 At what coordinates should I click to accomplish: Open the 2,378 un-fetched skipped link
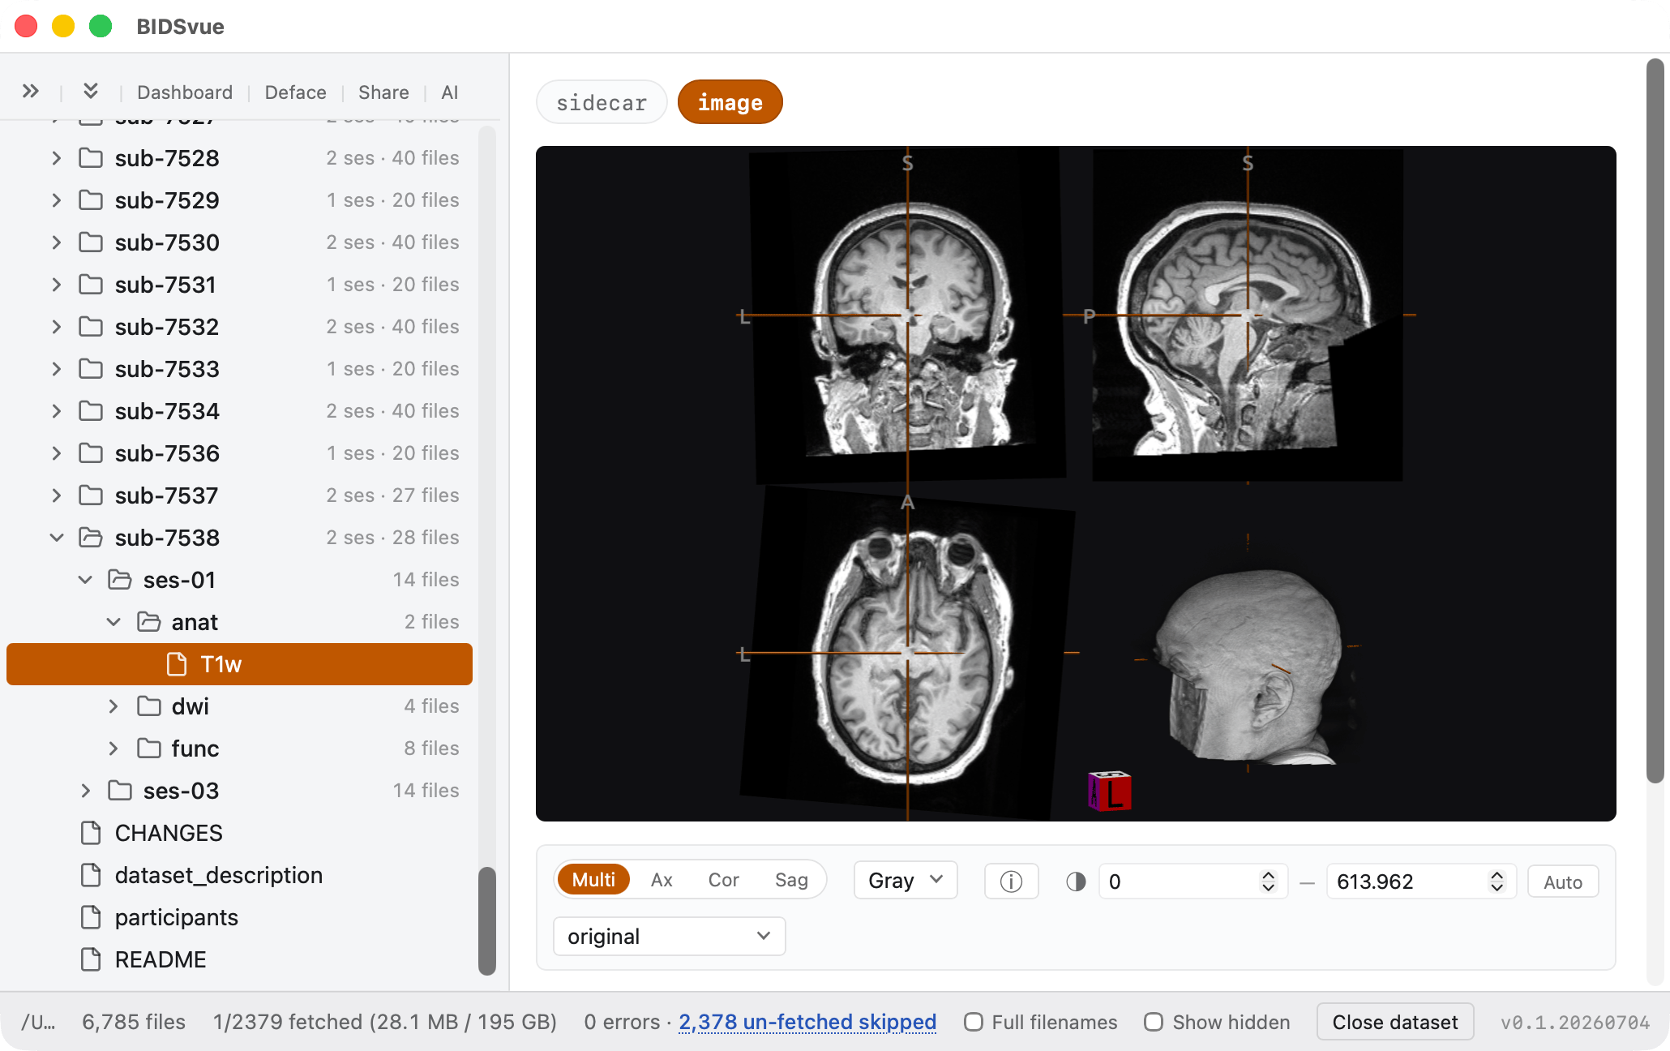tap(807, 1022)
